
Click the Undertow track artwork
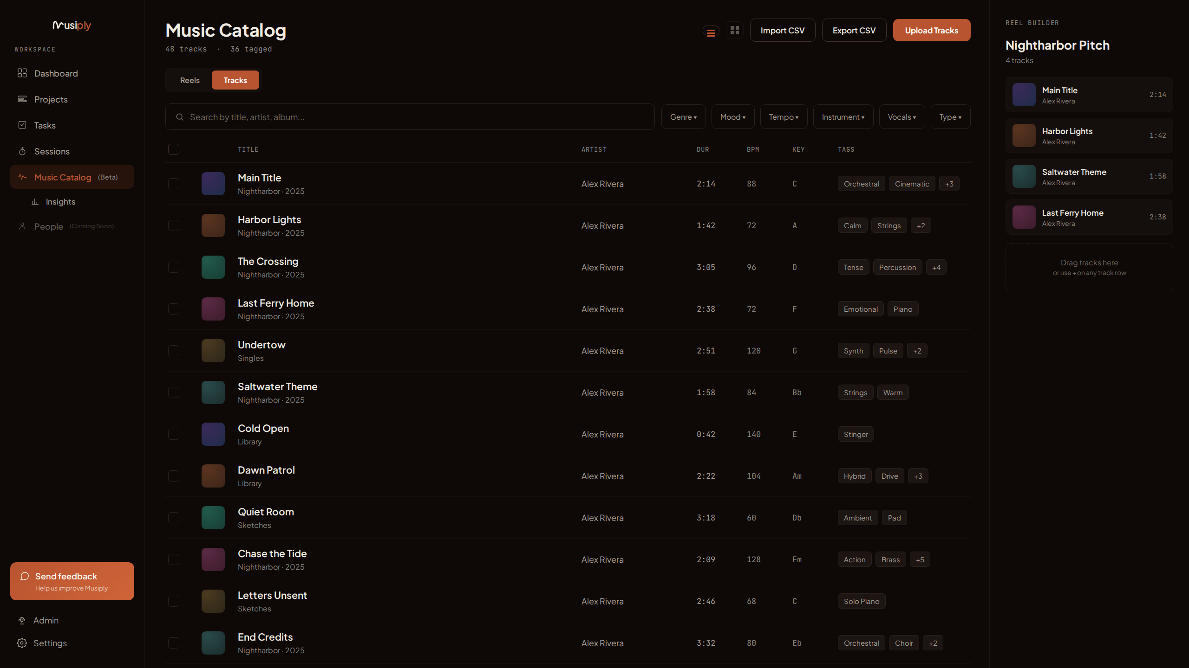pyautogui.click(x=213, y=351)
